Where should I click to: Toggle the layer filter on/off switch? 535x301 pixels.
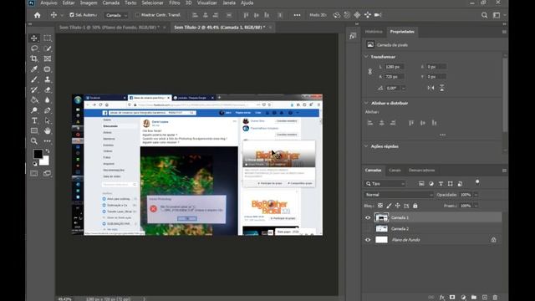477,181
